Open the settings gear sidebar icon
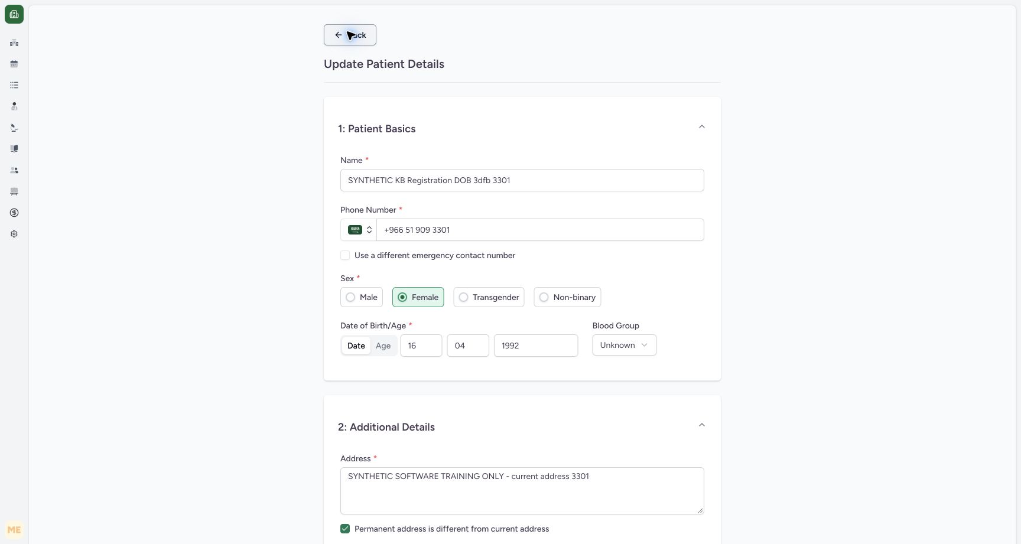The width and height of the screenshot is (1021, 544). pos(14,234)
